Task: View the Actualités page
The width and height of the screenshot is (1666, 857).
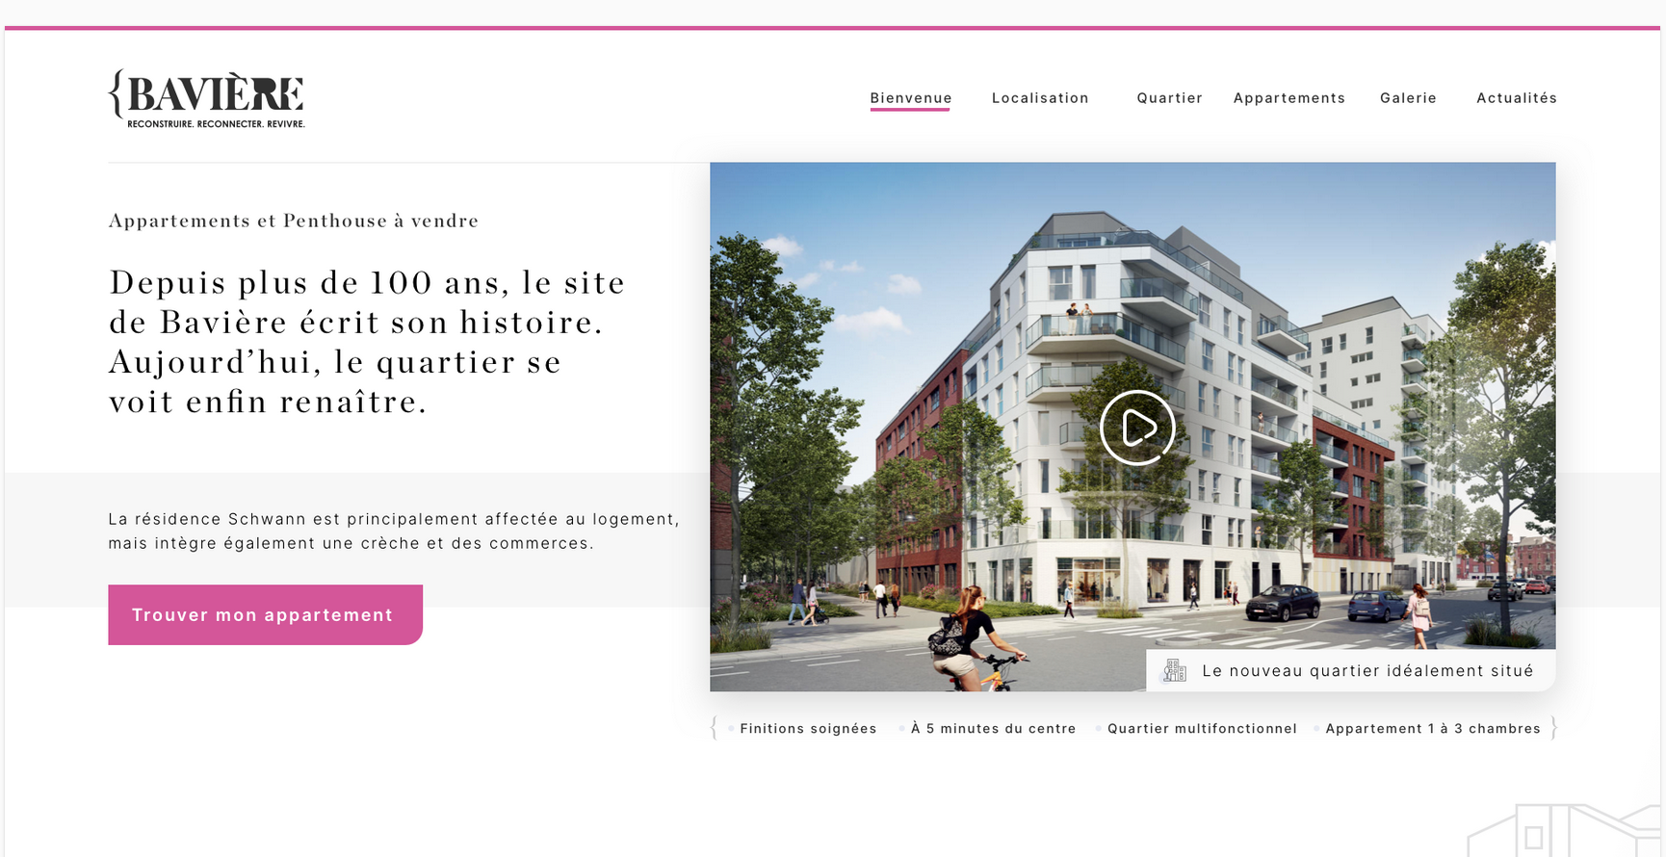Action: 1517,98
